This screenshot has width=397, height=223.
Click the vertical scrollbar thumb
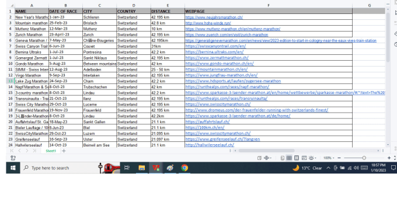pyautogui.click(x=388, y=37)
